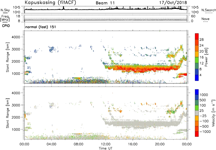
Task: Click the 4000 km tick of the power panel
Action: pyautogui.click(x=16, y=37)
